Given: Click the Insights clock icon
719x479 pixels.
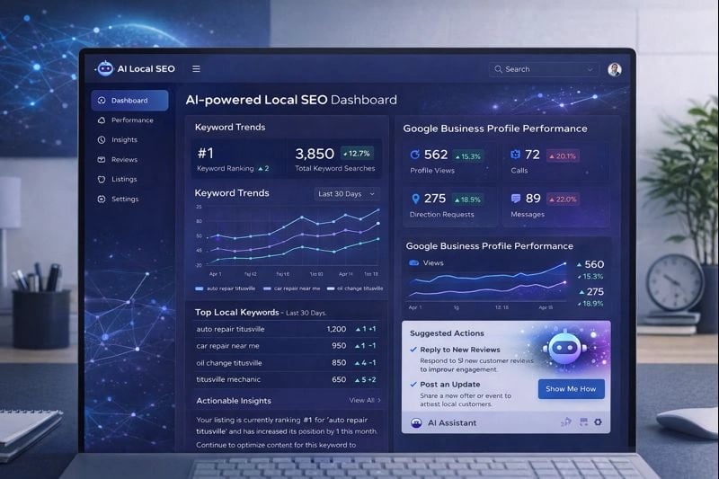Looking at the screenshot, I should [102, 140].
